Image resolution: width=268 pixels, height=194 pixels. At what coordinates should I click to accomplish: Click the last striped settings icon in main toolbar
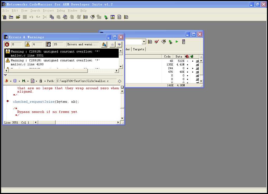[126, 17]
